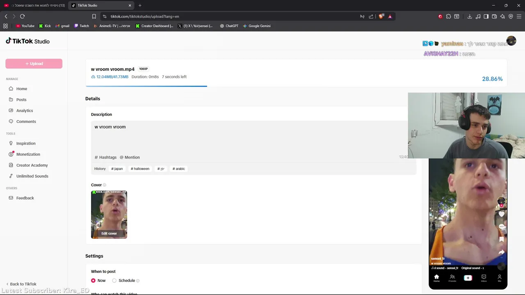Image resolution: width=525 pixels, height=295 pixels.
Task: Close the TikTok Studio tab
Action: [x=130, y=5]
